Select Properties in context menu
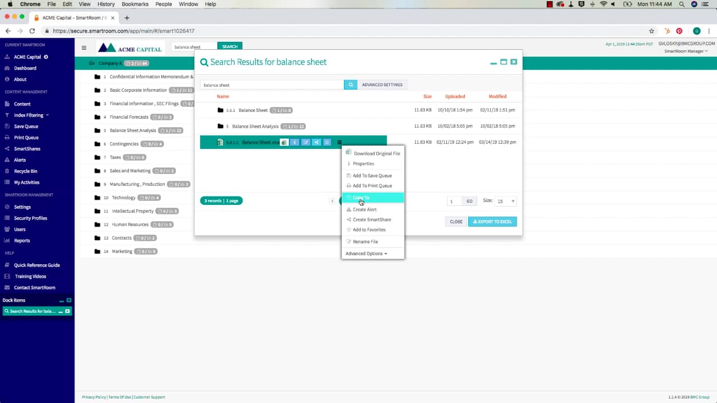 pyautogui.click(x=373, y=163)
